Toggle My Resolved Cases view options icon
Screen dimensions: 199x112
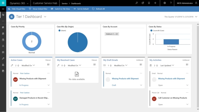[94, 64]
